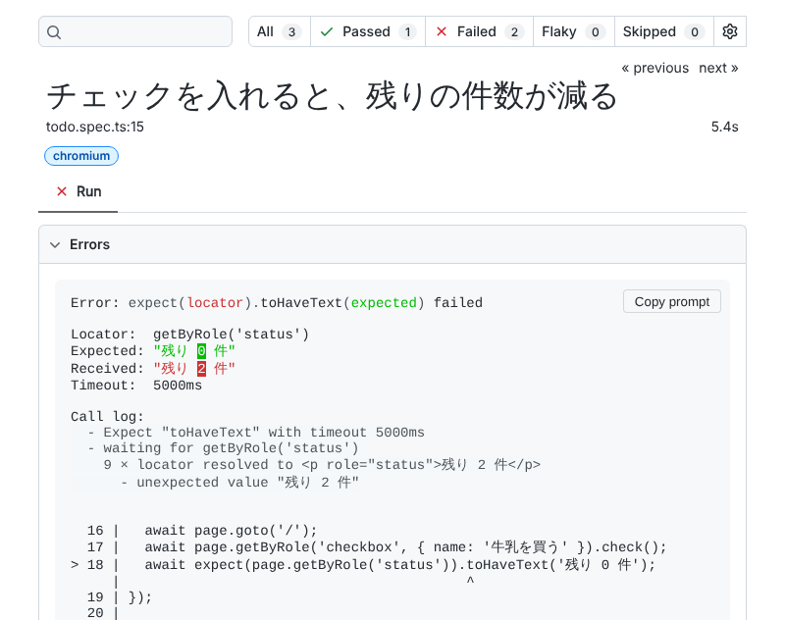Go to the next test
The image size is (785, 620).
pyautogui.click(x=718, y=68)
